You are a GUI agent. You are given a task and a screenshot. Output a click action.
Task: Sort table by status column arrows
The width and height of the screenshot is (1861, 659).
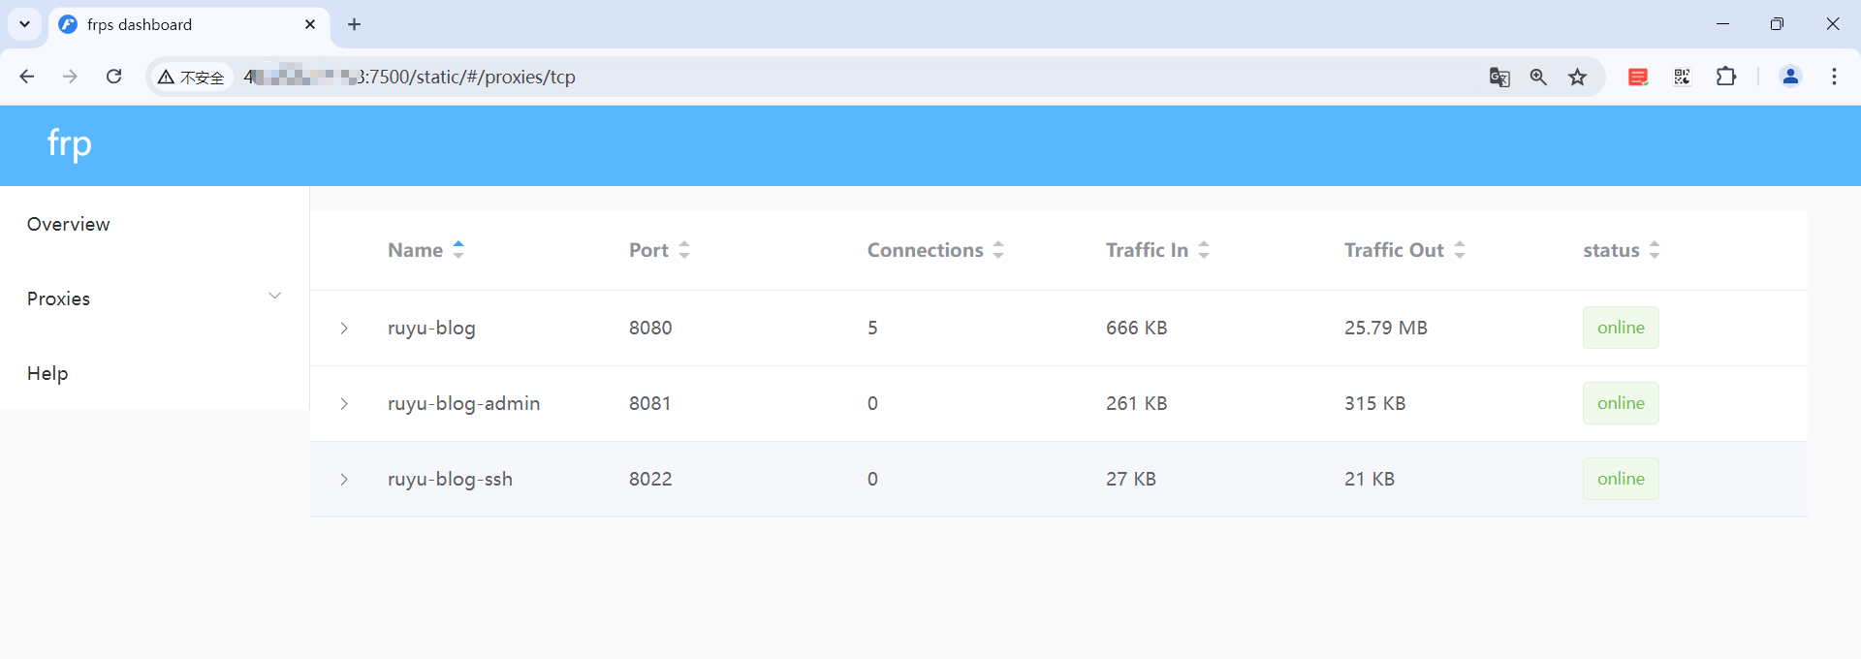[x=1655, y=249]
